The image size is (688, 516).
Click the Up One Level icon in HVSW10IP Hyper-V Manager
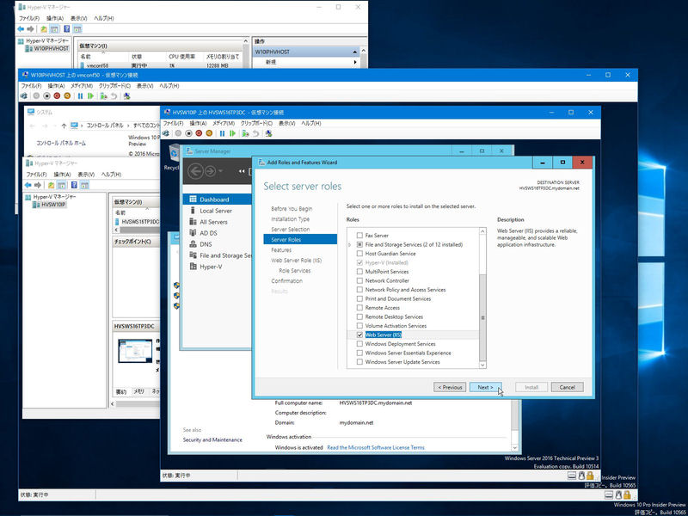(x=51, y=185)
